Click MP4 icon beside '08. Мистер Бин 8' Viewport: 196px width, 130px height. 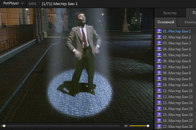coord(159,73)
